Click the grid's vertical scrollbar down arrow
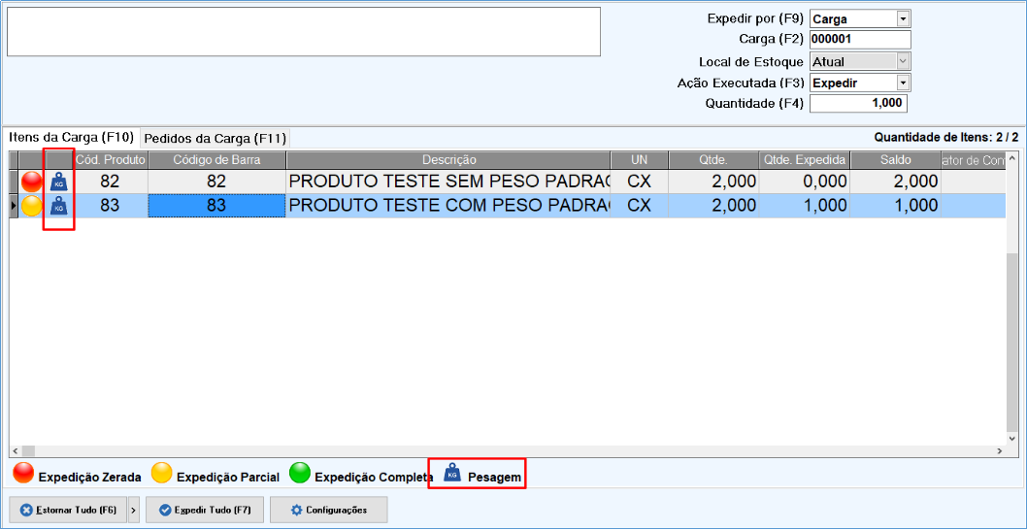This screenshot has width=1027, height=530. (1012, 438)
